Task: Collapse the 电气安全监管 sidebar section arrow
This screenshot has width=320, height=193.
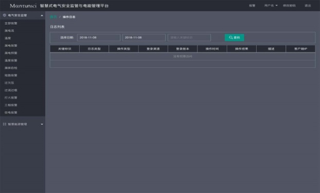Action: point(42,15)
